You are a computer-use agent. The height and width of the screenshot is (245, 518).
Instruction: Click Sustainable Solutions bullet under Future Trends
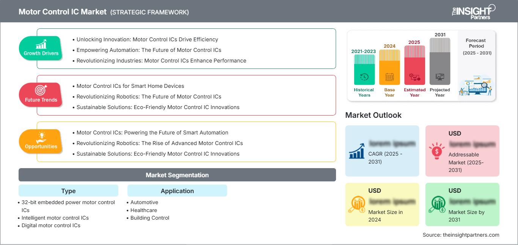[158, 107]
